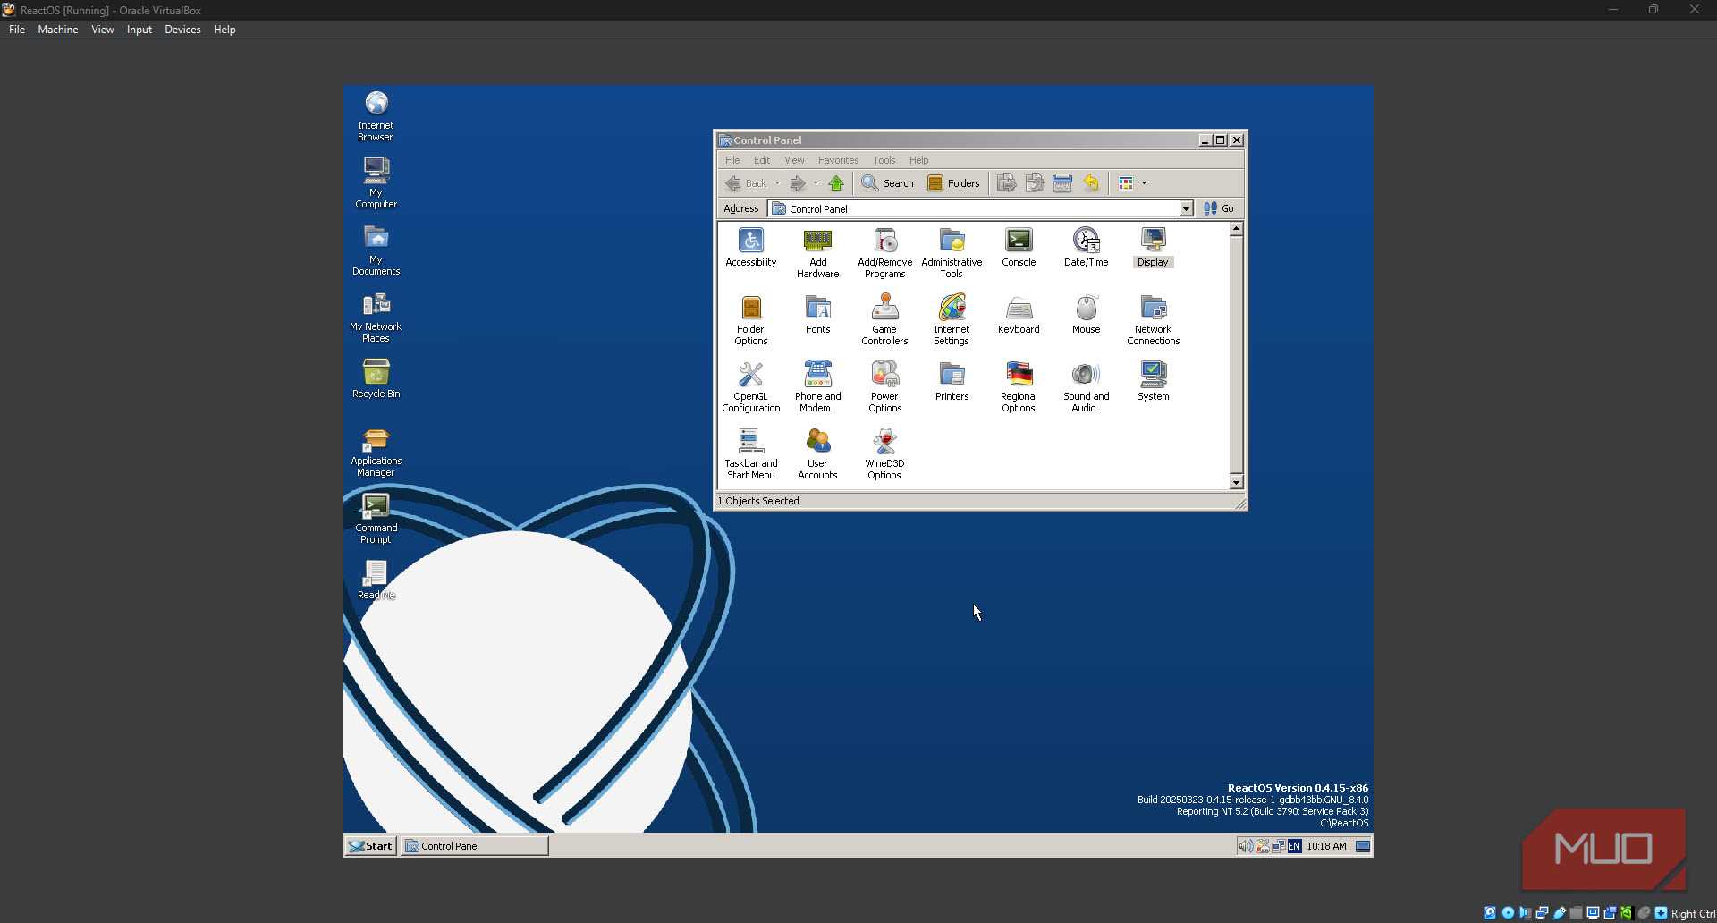The image size is (1717, 923).
Task: Click the ReactOS Start button
Action: [371, 845]
